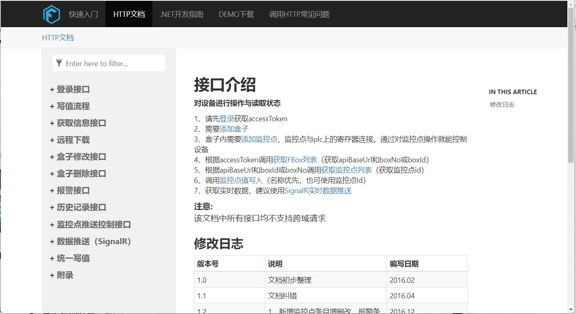Open the 获取监控点列表 link
The image size is (576, 314).
point(347,170)
